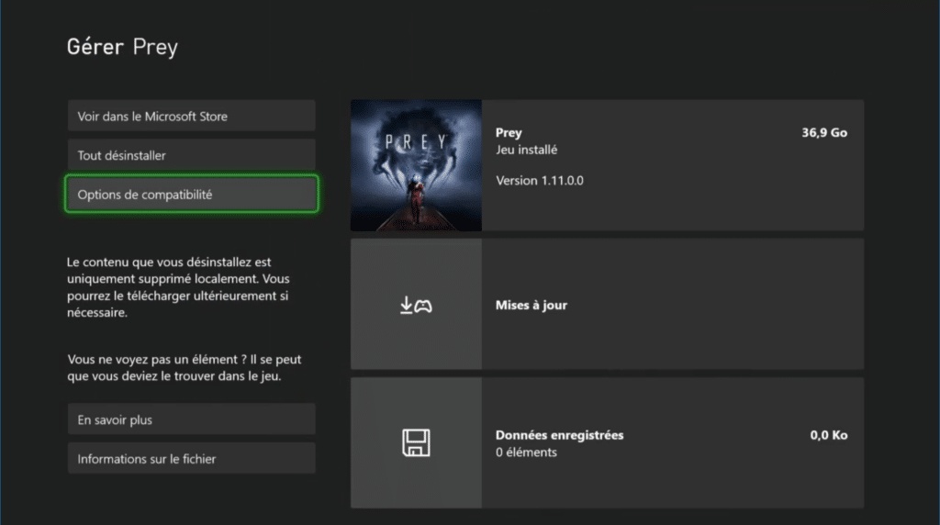Click the 36,9 Go size value
Viewport: 940px width, 525px height.
click(824, 132)
